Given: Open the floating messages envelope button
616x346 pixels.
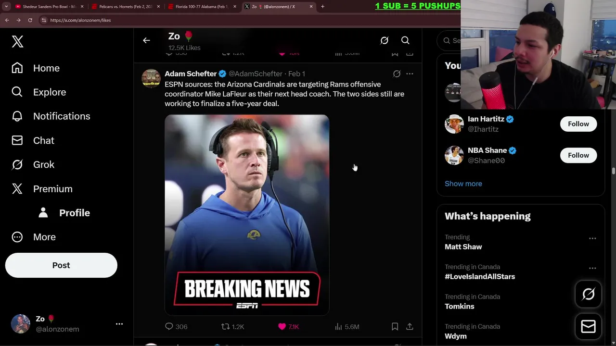Looking at the screenshot, I should tap(588, 327).
